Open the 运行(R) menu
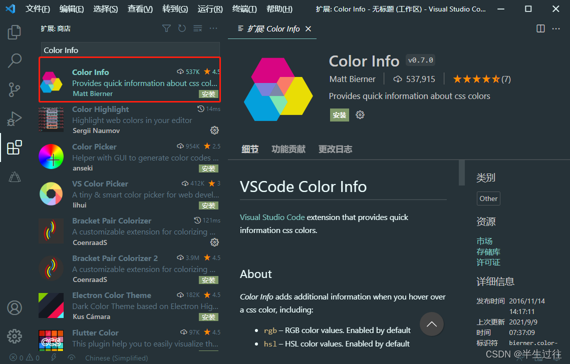 tap(210, 9)
